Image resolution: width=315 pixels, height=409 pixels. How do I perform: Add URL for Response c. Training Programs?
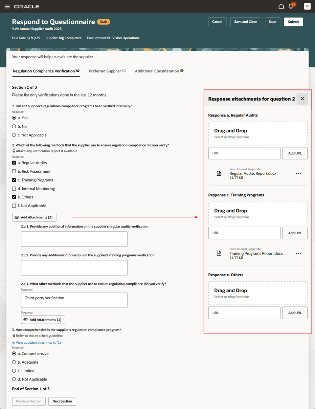295,233
